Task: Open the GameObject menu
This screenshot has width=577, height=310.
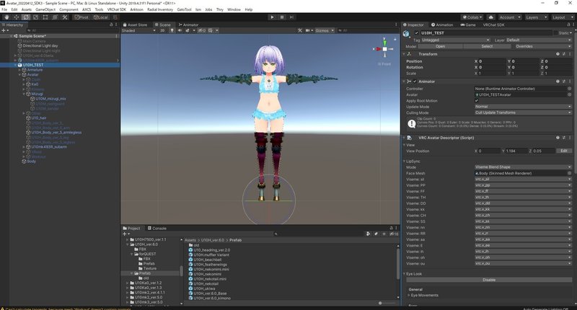Action: [45, 9]
